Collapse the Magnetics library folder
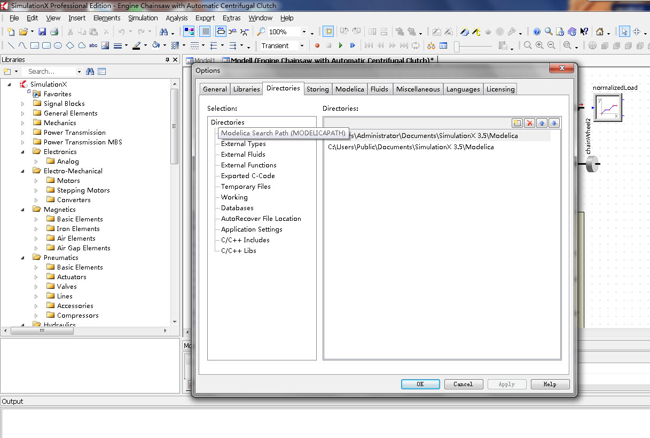Viewport: 650px width, 438px height. (x=23, y=210)
